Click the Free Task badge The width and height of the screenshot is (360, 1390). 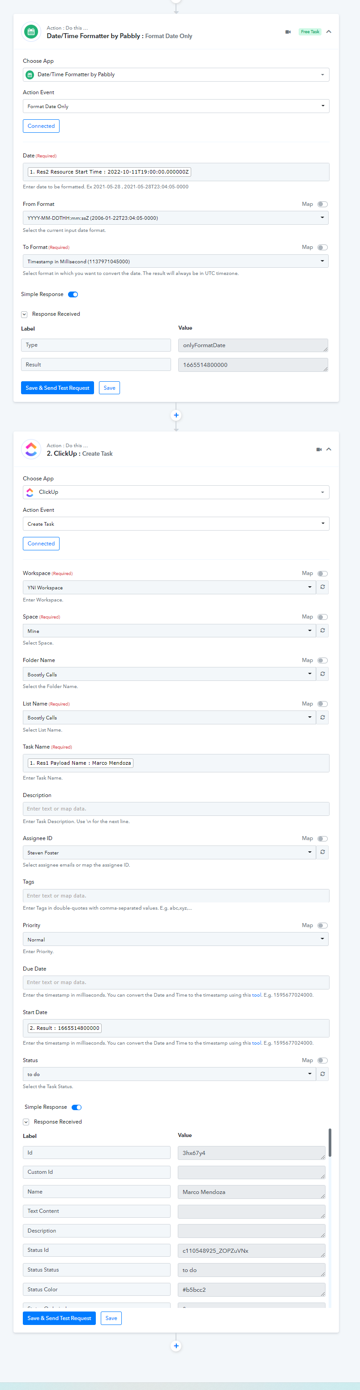[310, 32]
